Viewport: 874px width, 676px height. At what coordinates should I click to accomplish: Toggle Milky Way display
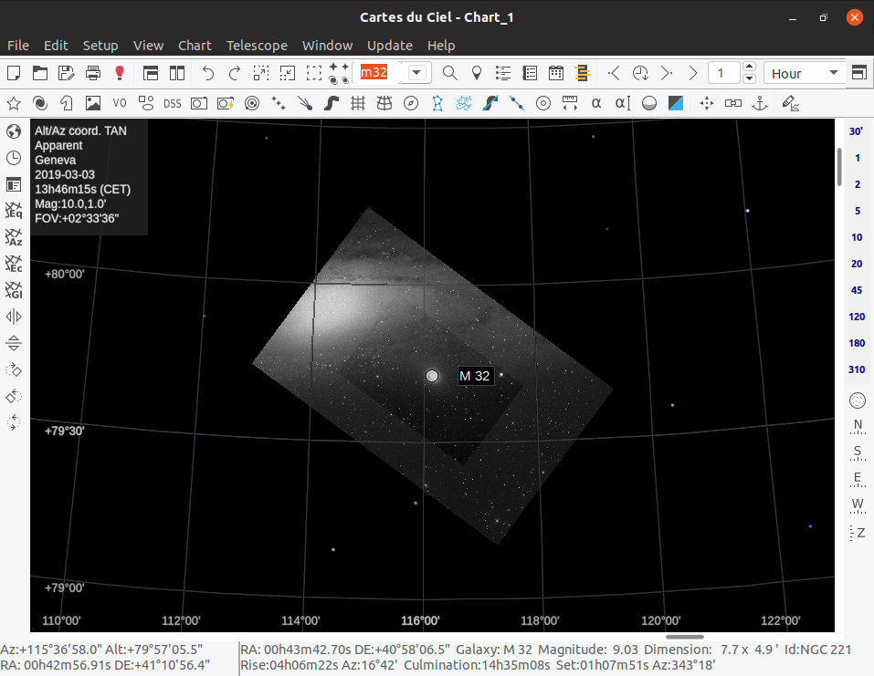332,103
